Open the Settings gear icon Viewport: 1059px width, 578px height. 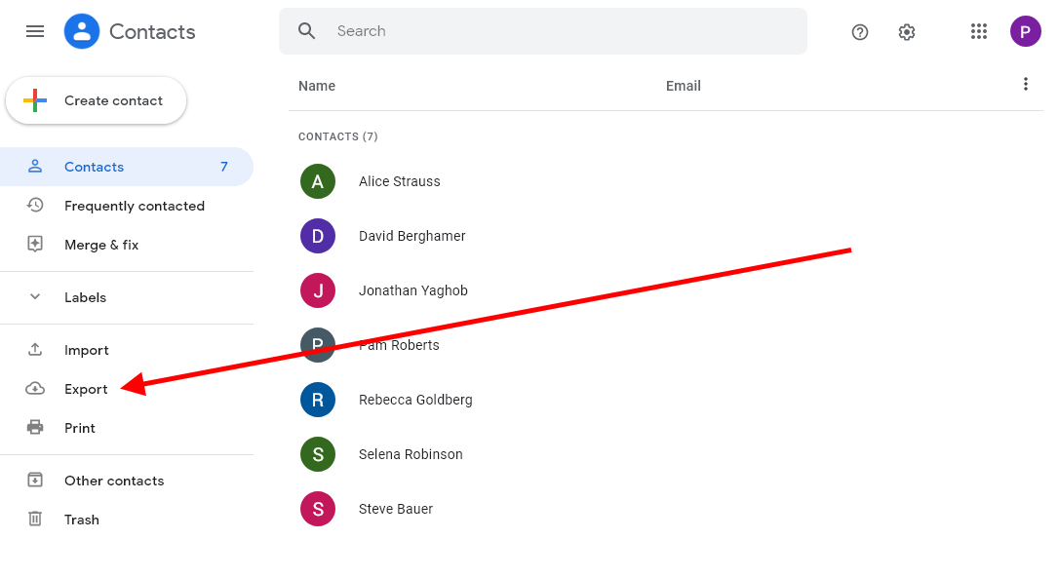tap(907, 32)
